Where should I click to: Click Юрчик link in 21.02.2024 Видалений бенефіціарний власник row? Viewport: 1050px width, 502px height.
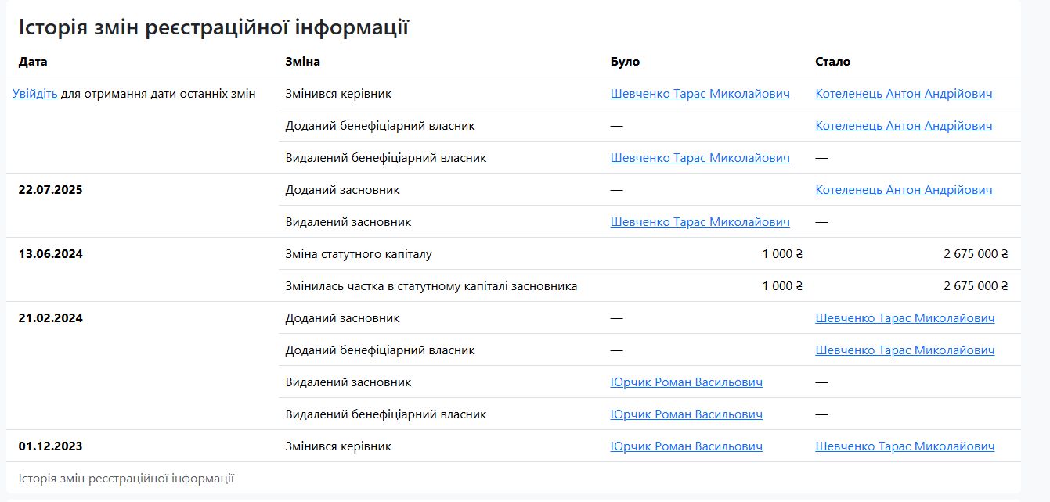pos(686,414)
